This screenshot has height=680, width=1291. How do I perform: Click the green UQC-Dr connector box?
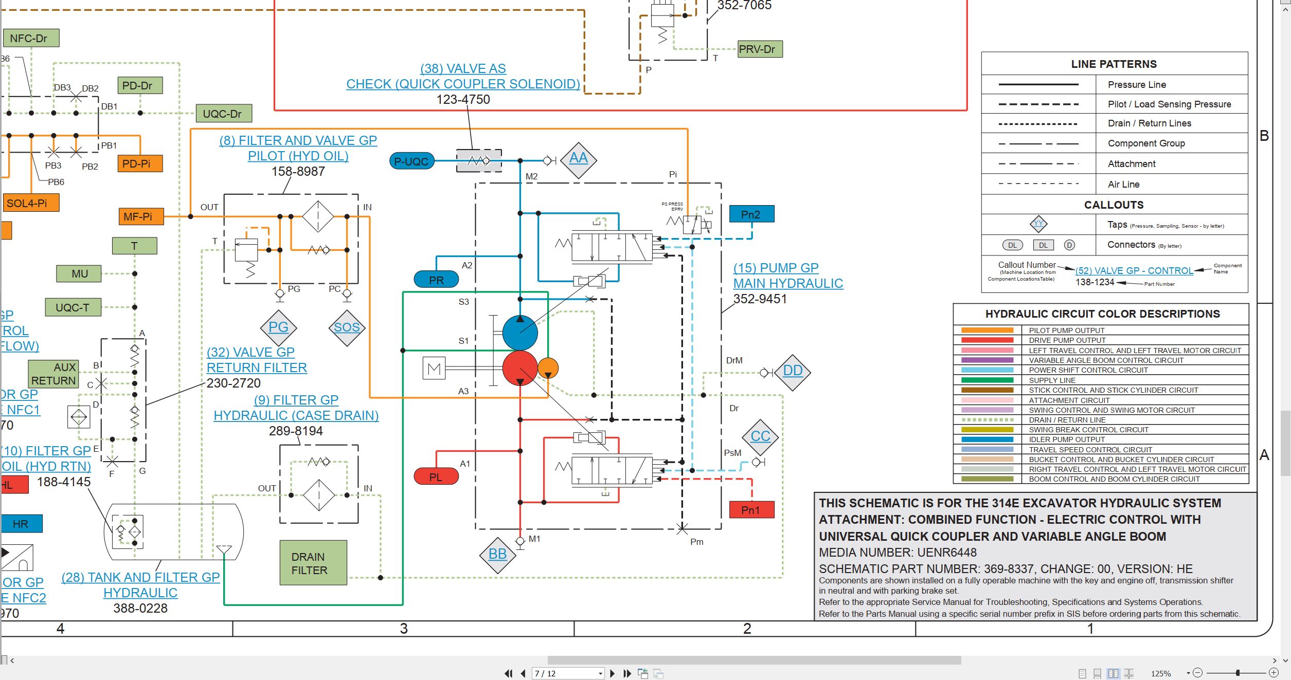pyautogui.click(x=224, y=114)
